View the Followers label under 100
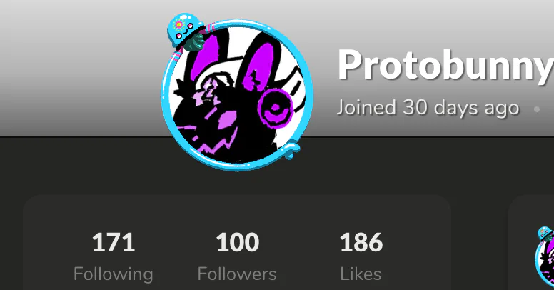 [237, 274]
